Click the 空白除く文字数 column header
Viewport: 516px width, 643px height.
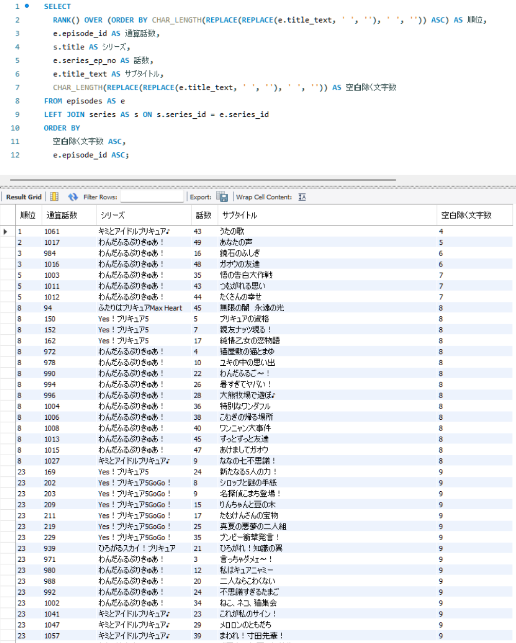pos(466,215)
